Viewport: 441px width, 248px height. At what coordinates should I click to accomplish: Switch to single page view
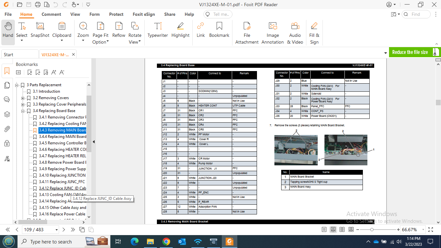click(x=324, y=230)
